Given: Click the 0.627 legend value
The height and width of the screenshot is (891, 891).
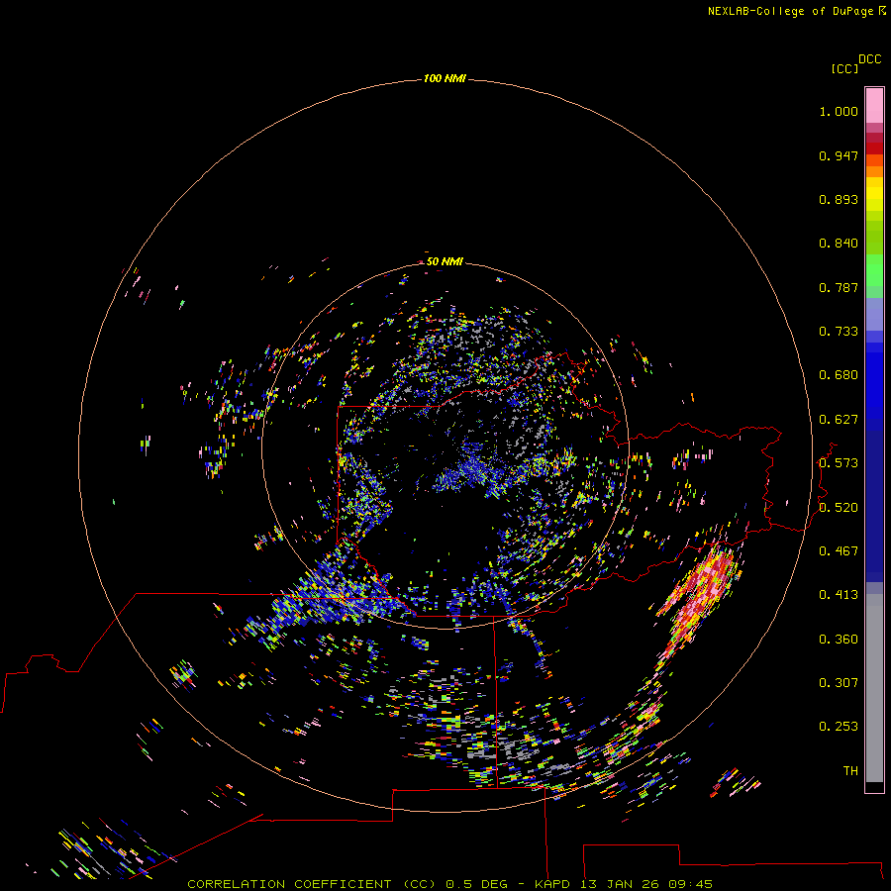Looking at the screenshot, I should coord(839,420).
